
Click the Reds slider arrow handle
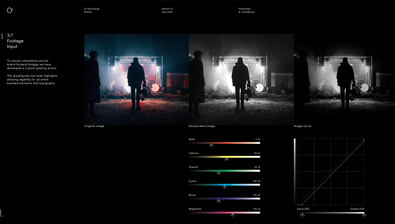click(211, 145)
